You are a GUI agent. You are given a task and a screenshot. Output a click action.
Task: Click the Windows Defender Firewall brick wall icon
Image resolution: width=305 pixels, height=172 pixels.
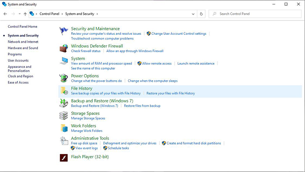tap(64, 48)
